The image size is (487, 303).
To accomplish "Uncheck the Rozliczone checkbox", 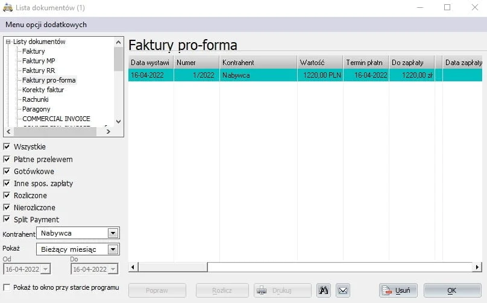I will 7,195.
